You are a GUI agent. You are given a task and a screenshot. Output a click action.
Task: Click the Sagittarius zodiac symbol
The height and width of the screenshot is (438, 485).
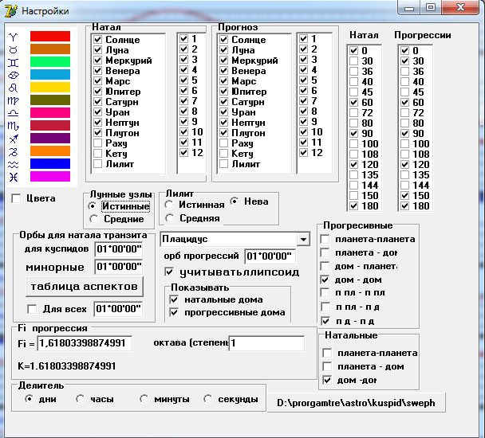coord(12,139)
